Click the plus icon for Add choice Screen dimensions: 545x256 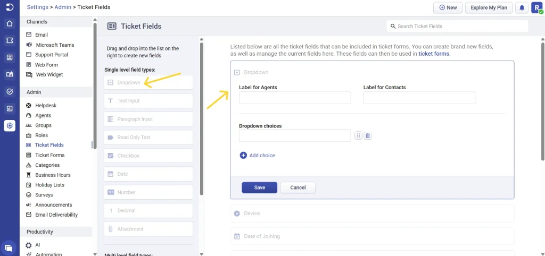tap(243, 156)
